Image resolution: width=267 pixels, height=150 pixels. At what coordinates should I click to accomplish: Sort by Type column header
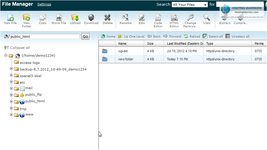click(x=227, y=43)
